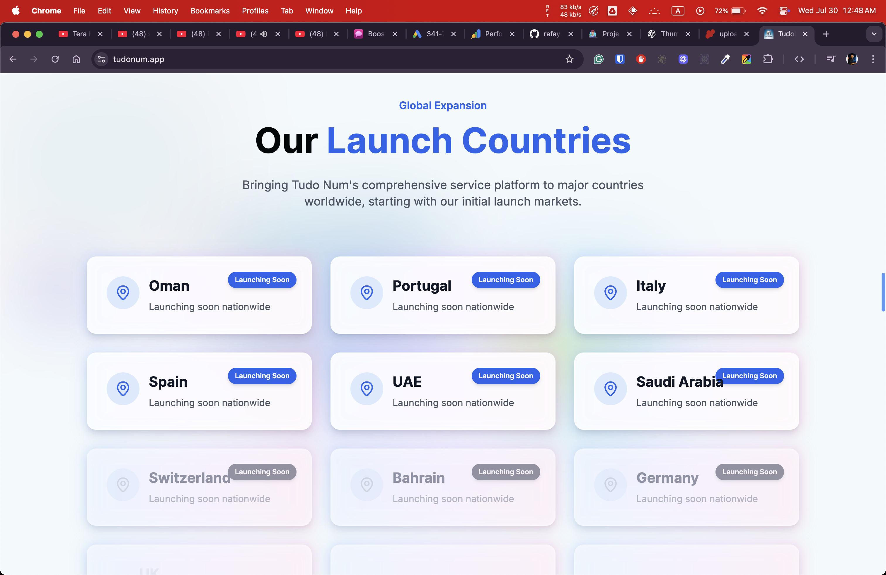Click the Switzerland country name
Viewport: 886px width, 575px height.
190,478
